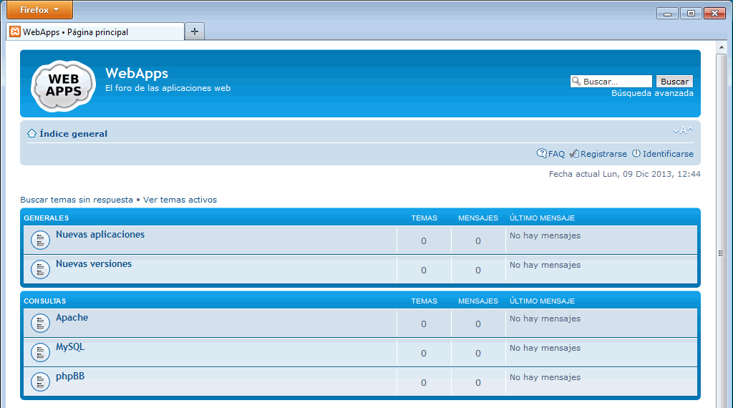Click the Identificarse power icon
The image size is (733, 408).
tap(636, 153)
